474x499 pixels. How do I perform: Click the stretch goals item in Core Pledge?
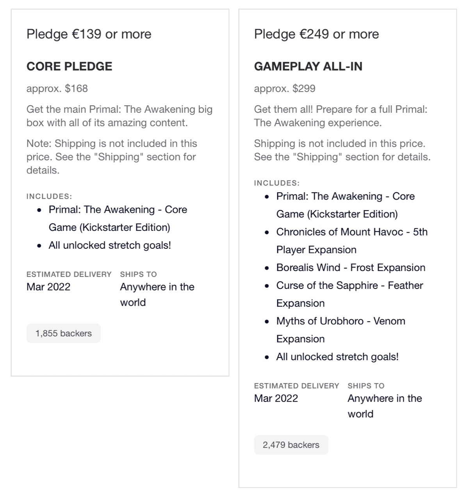[110, 245]
